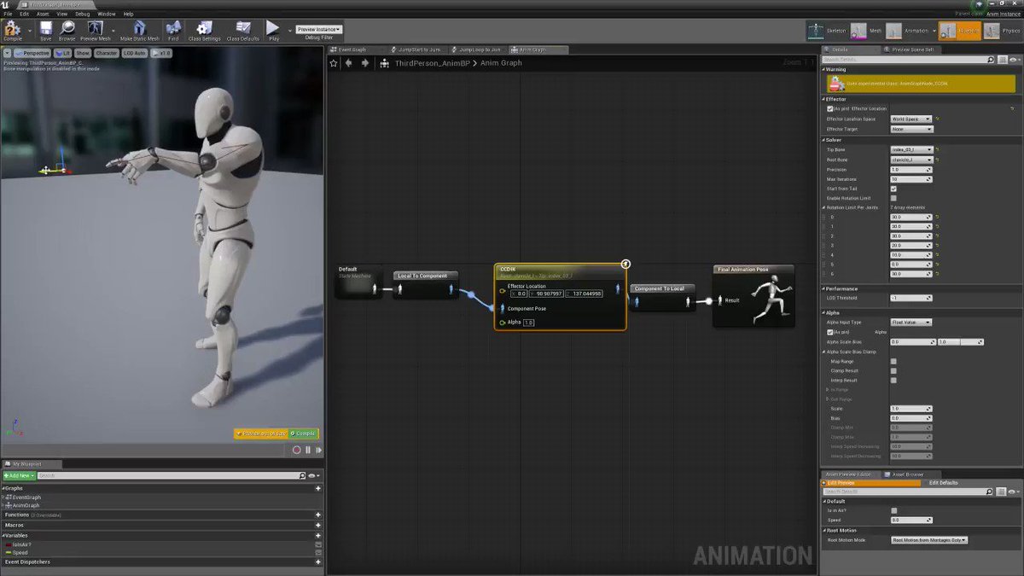The image size is (1024, 576).
Task: Collapse Alpha Scale Bias Clamp section
Action: 824,352
